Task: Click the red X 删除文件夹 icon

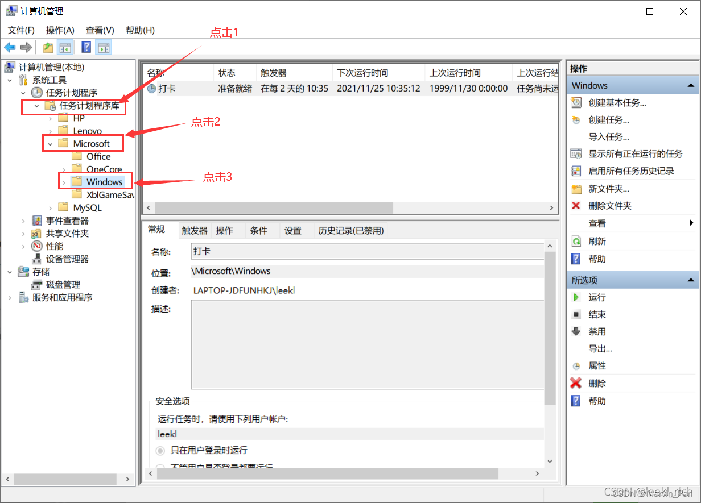Action: point(576,206)
